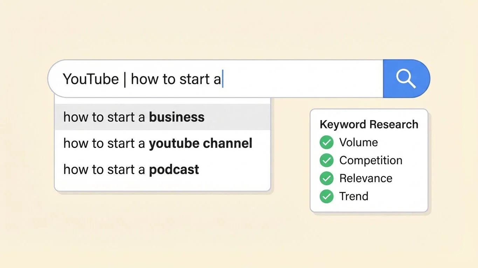Choose suggestion "how to start a youtube channel"

click(162, 143)
